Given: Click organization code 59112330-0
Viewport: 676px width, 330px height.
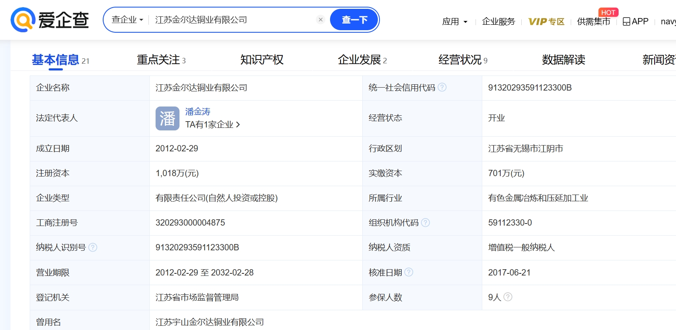Looking at the screenshot, I should coord(510,223).
